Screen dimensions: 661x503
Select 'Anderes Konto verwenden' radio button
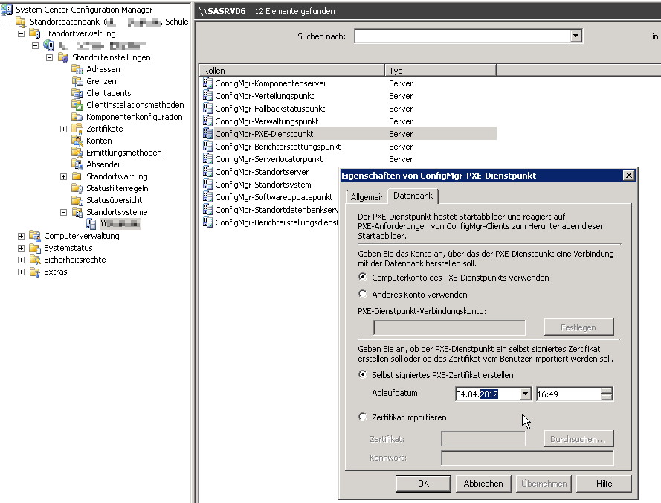click(363, 295)
